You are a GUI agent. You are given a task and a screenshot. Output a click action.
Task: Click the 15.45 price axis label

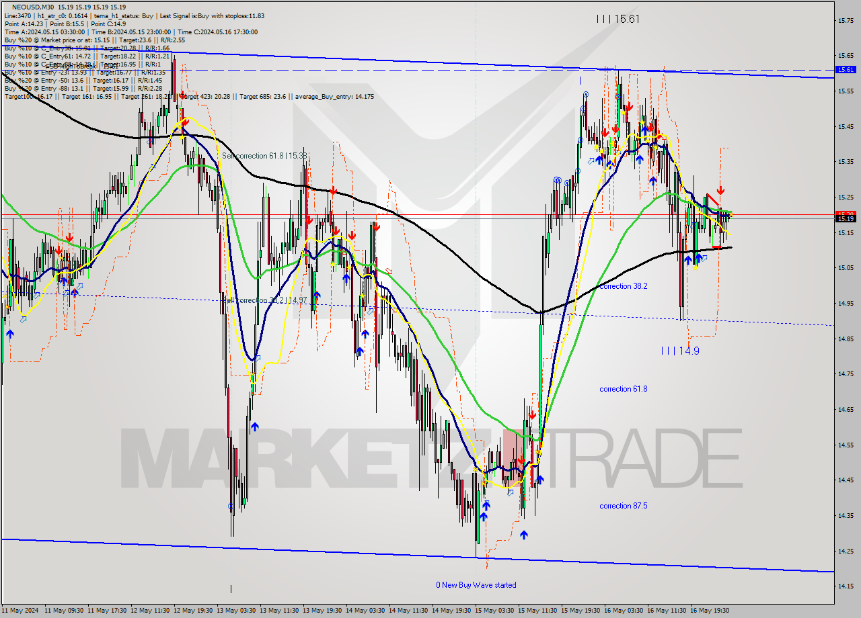pos(846,126)
